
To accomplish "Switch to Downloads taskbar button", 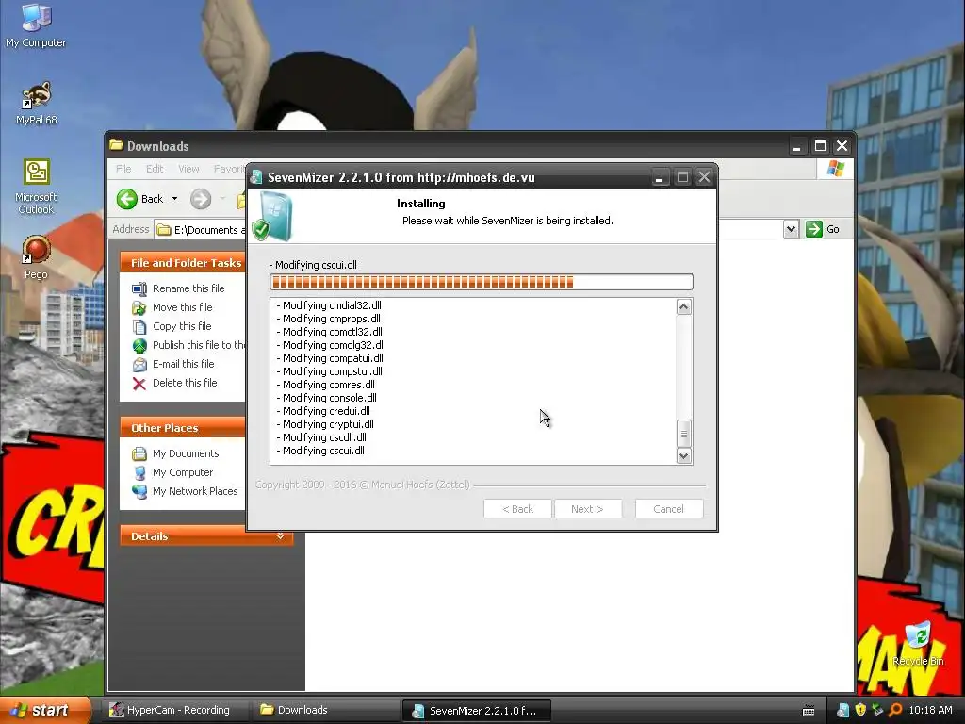I will coord(325,710).
